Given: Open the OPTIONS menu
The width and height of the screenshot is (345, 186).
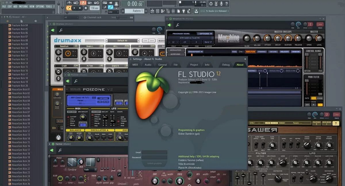Looking at the screenshot, I should pyautogui.click(x=40, y=6).
